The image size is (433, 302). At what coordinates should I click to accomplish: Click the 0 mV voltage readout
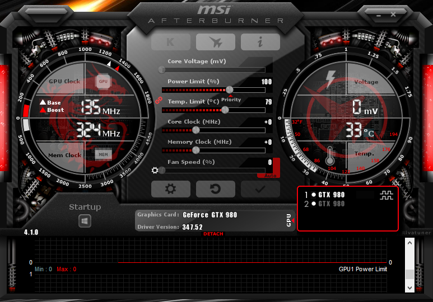[365, 107]
